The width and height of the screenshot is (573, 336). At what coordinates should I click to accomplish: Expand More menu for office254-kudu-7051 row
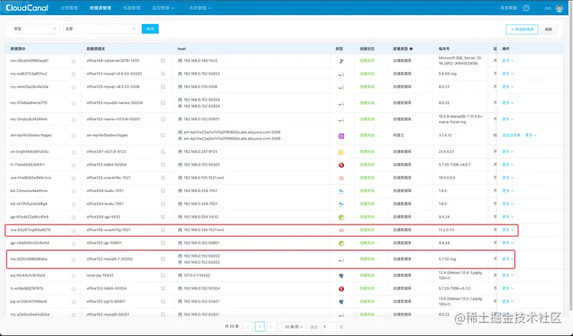click(508, 191)
